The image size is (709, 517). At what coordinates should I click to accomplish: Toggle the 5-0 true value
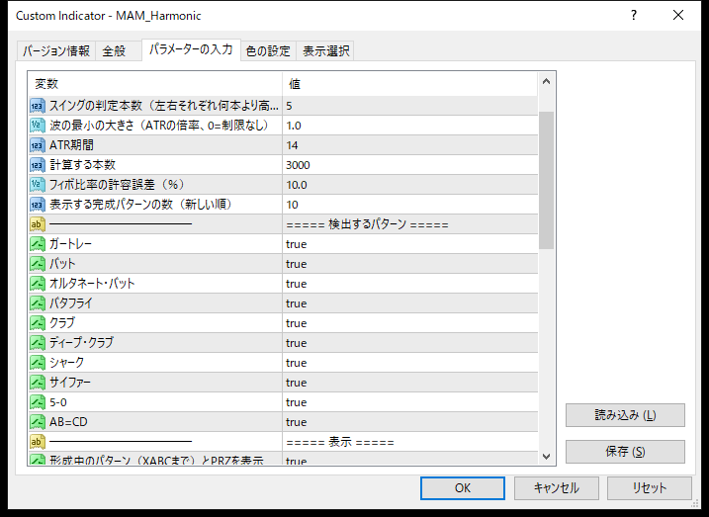pos(410,402)
